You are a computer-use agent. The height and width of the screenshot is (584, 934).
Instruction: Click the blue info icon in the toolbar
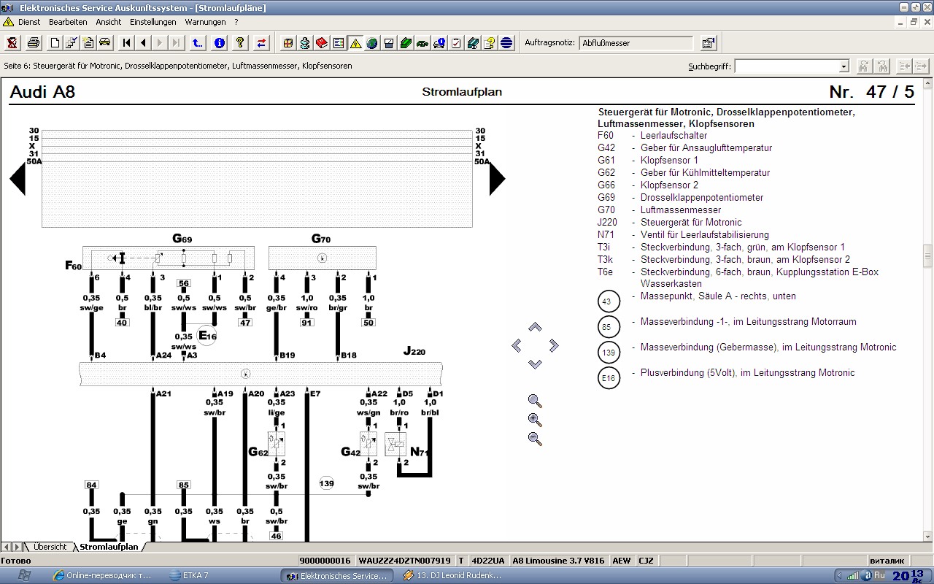pyautogui.click(x=220, y=43)
